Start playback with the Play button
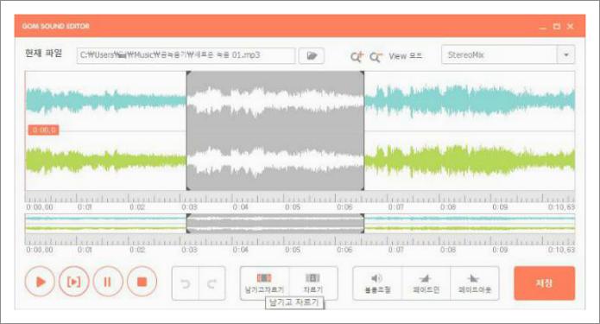This screenshot has width=600, height=324. [x=40, y=282]
